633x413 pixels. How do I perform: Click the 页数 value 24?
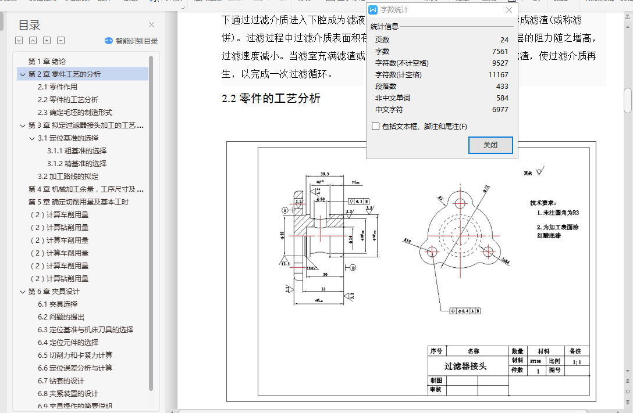pyautogui.click(x=504, y=40)
